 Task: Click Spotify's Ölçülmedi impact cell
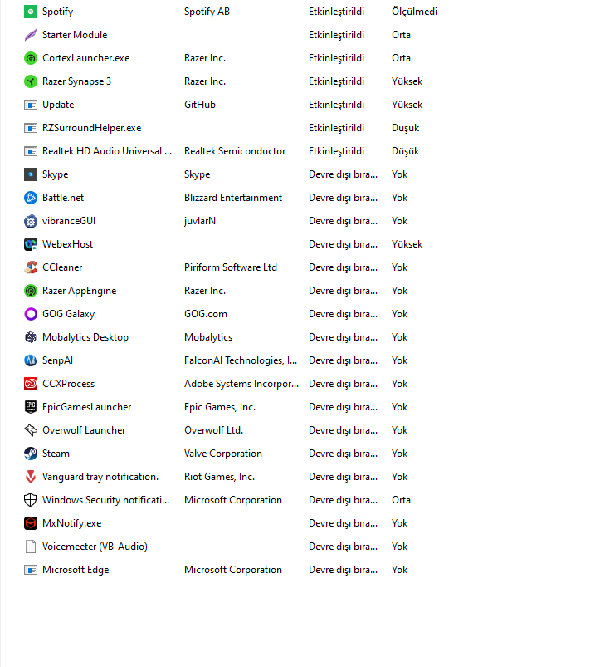point(415,12)
